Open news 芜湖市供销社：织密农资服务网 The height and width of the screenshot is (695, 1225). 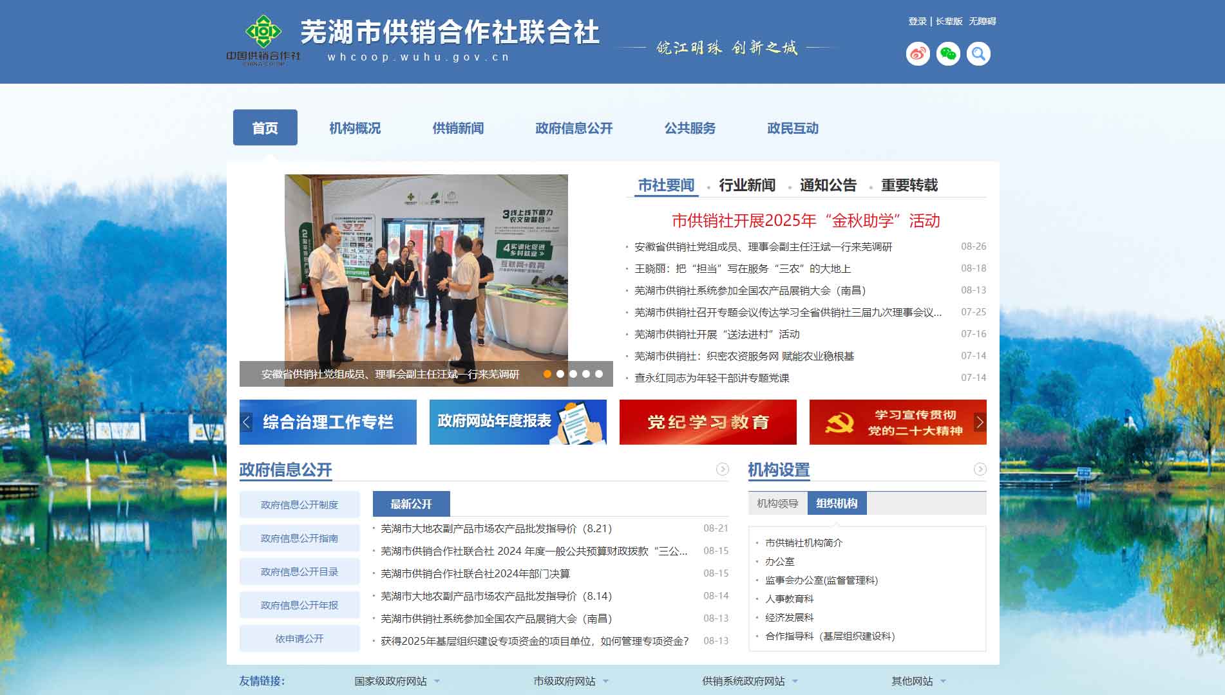coord(744,356)
